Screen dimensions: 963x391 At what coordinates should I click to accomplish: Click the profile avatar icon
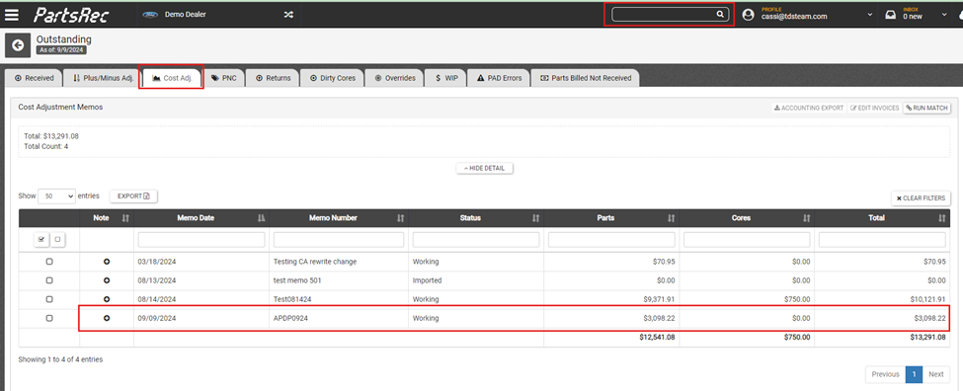748,15
